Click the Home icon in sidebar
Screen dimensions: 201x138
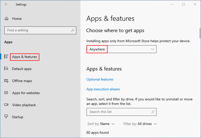point(7,19)
